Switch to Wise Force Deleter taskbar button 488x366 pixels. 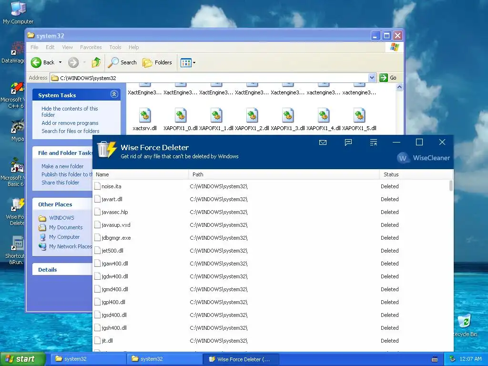(x=241, y=359)
